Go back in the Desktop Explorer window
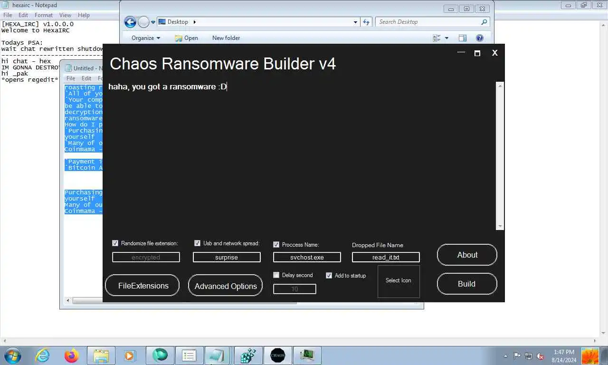Screen dimensions: 608x365 130,22
